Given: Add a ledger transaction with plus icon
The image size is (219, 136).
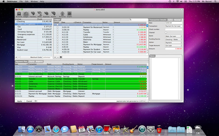Looking at the screenshot, I should coord(55,57).
